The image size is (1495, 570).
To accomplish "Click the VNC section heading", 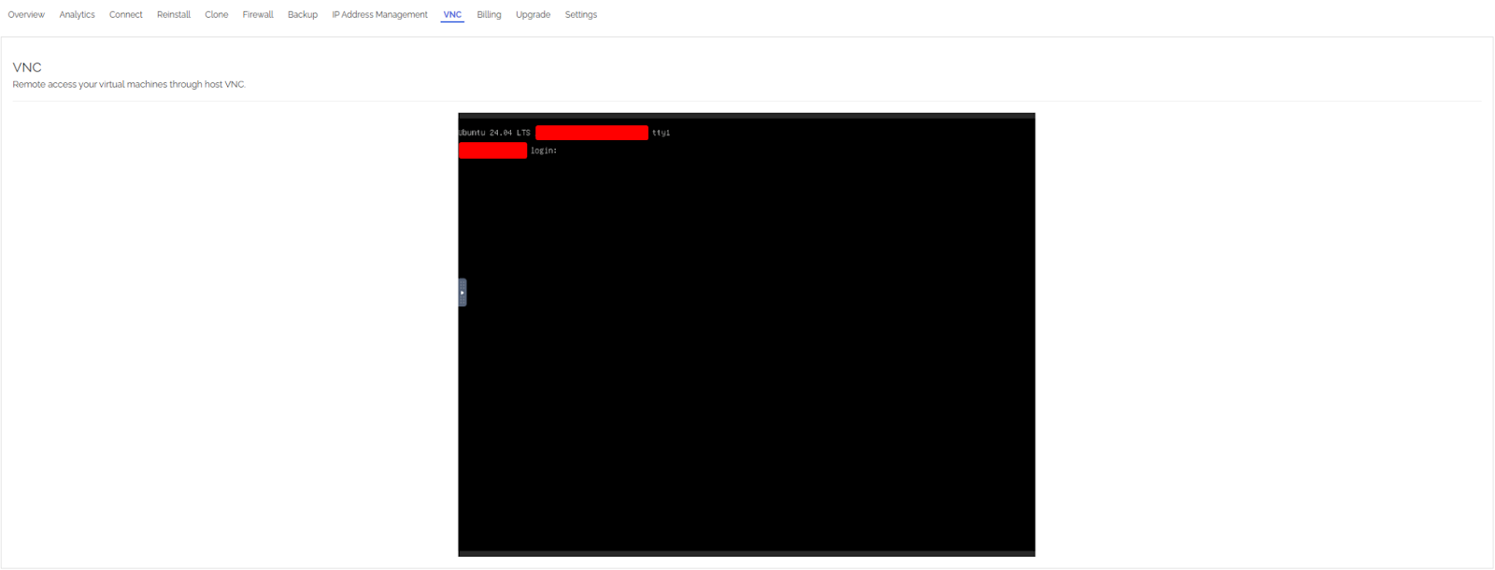I will [x=27, y=67].
